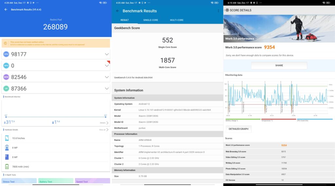Click Writing 3.0 score row

coord(279,163)
